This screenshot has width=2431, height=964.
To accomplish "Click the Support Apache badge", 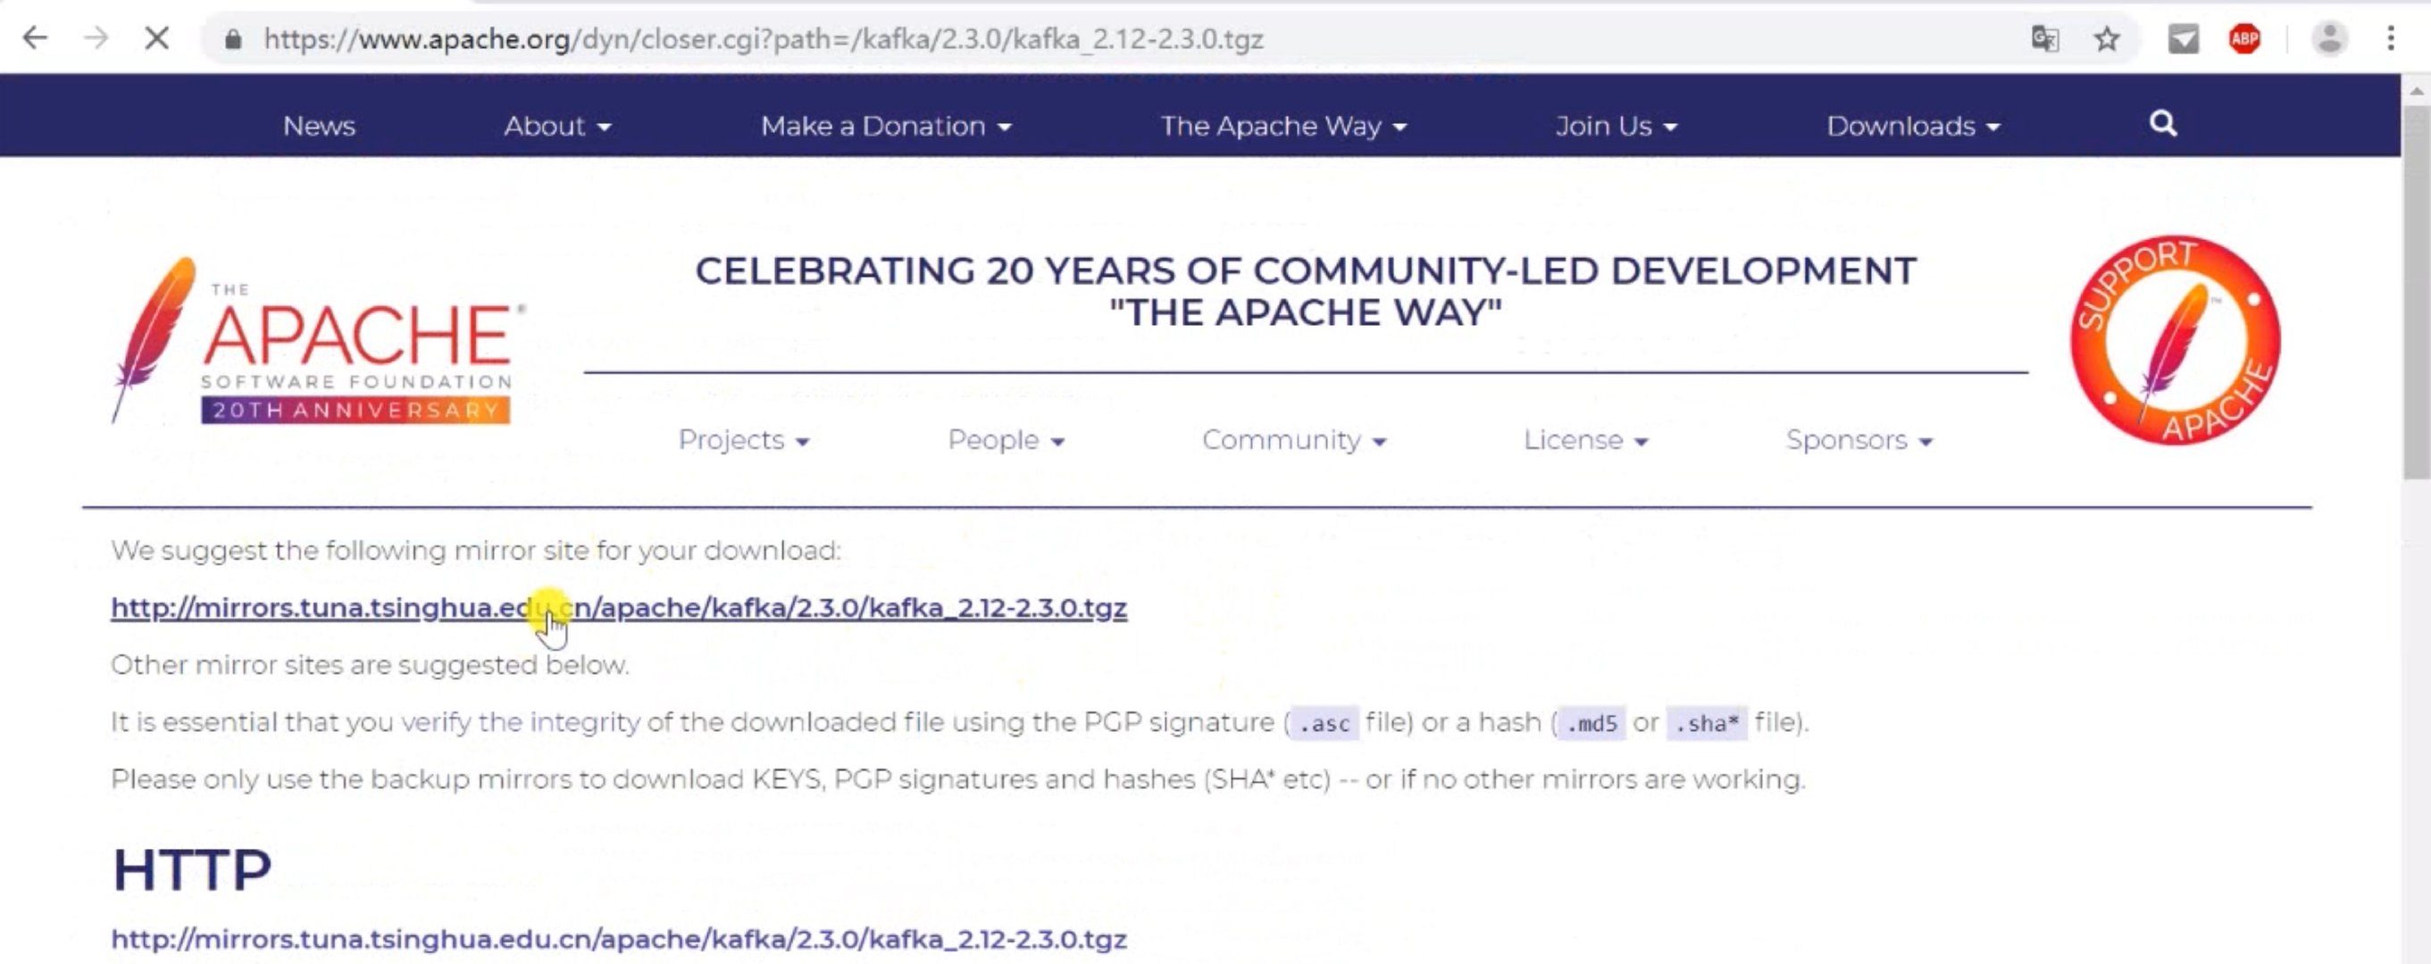I will [x=2176, y=339].
